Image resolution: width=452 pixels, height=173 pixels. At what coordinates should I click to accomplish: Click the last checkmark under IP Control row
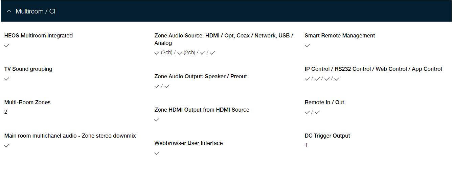(337, 79)
